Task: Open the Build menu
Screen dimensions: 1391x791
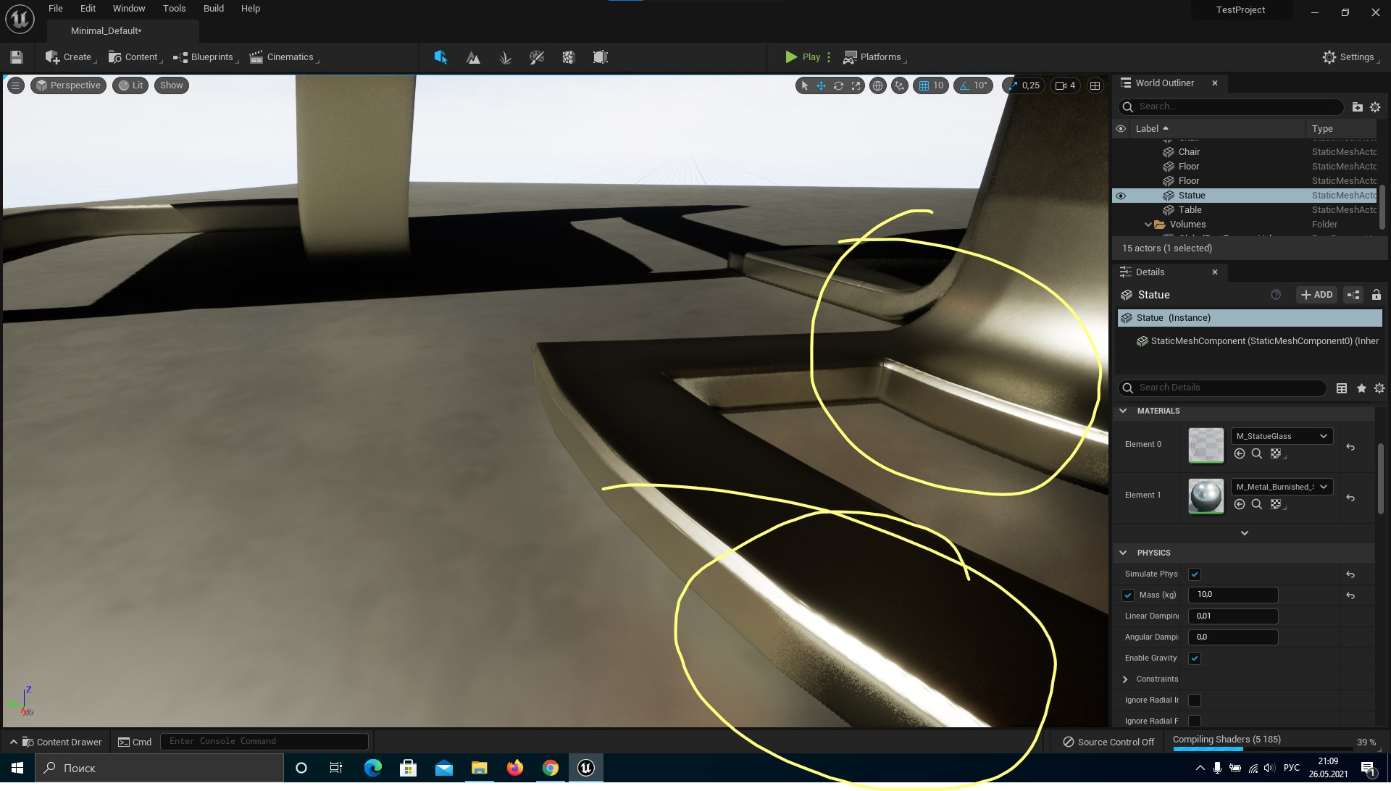Action: pyautogui.click(x=213, y=9)
